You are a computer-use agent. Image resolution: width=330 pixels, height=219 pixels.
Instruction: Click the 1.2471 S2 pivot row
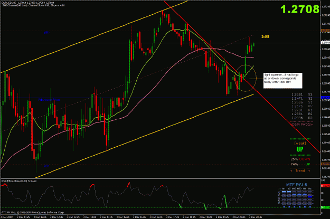click(x=302, y=99)
